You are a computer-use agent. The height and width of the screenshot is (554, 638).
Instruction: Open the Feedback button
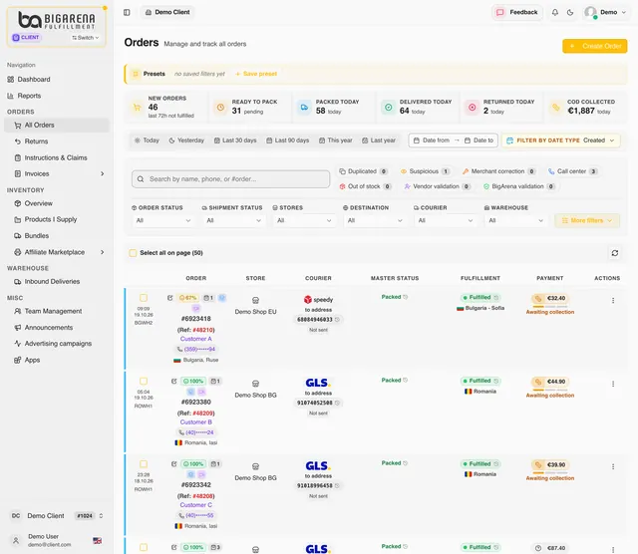[x=517, y=12]
